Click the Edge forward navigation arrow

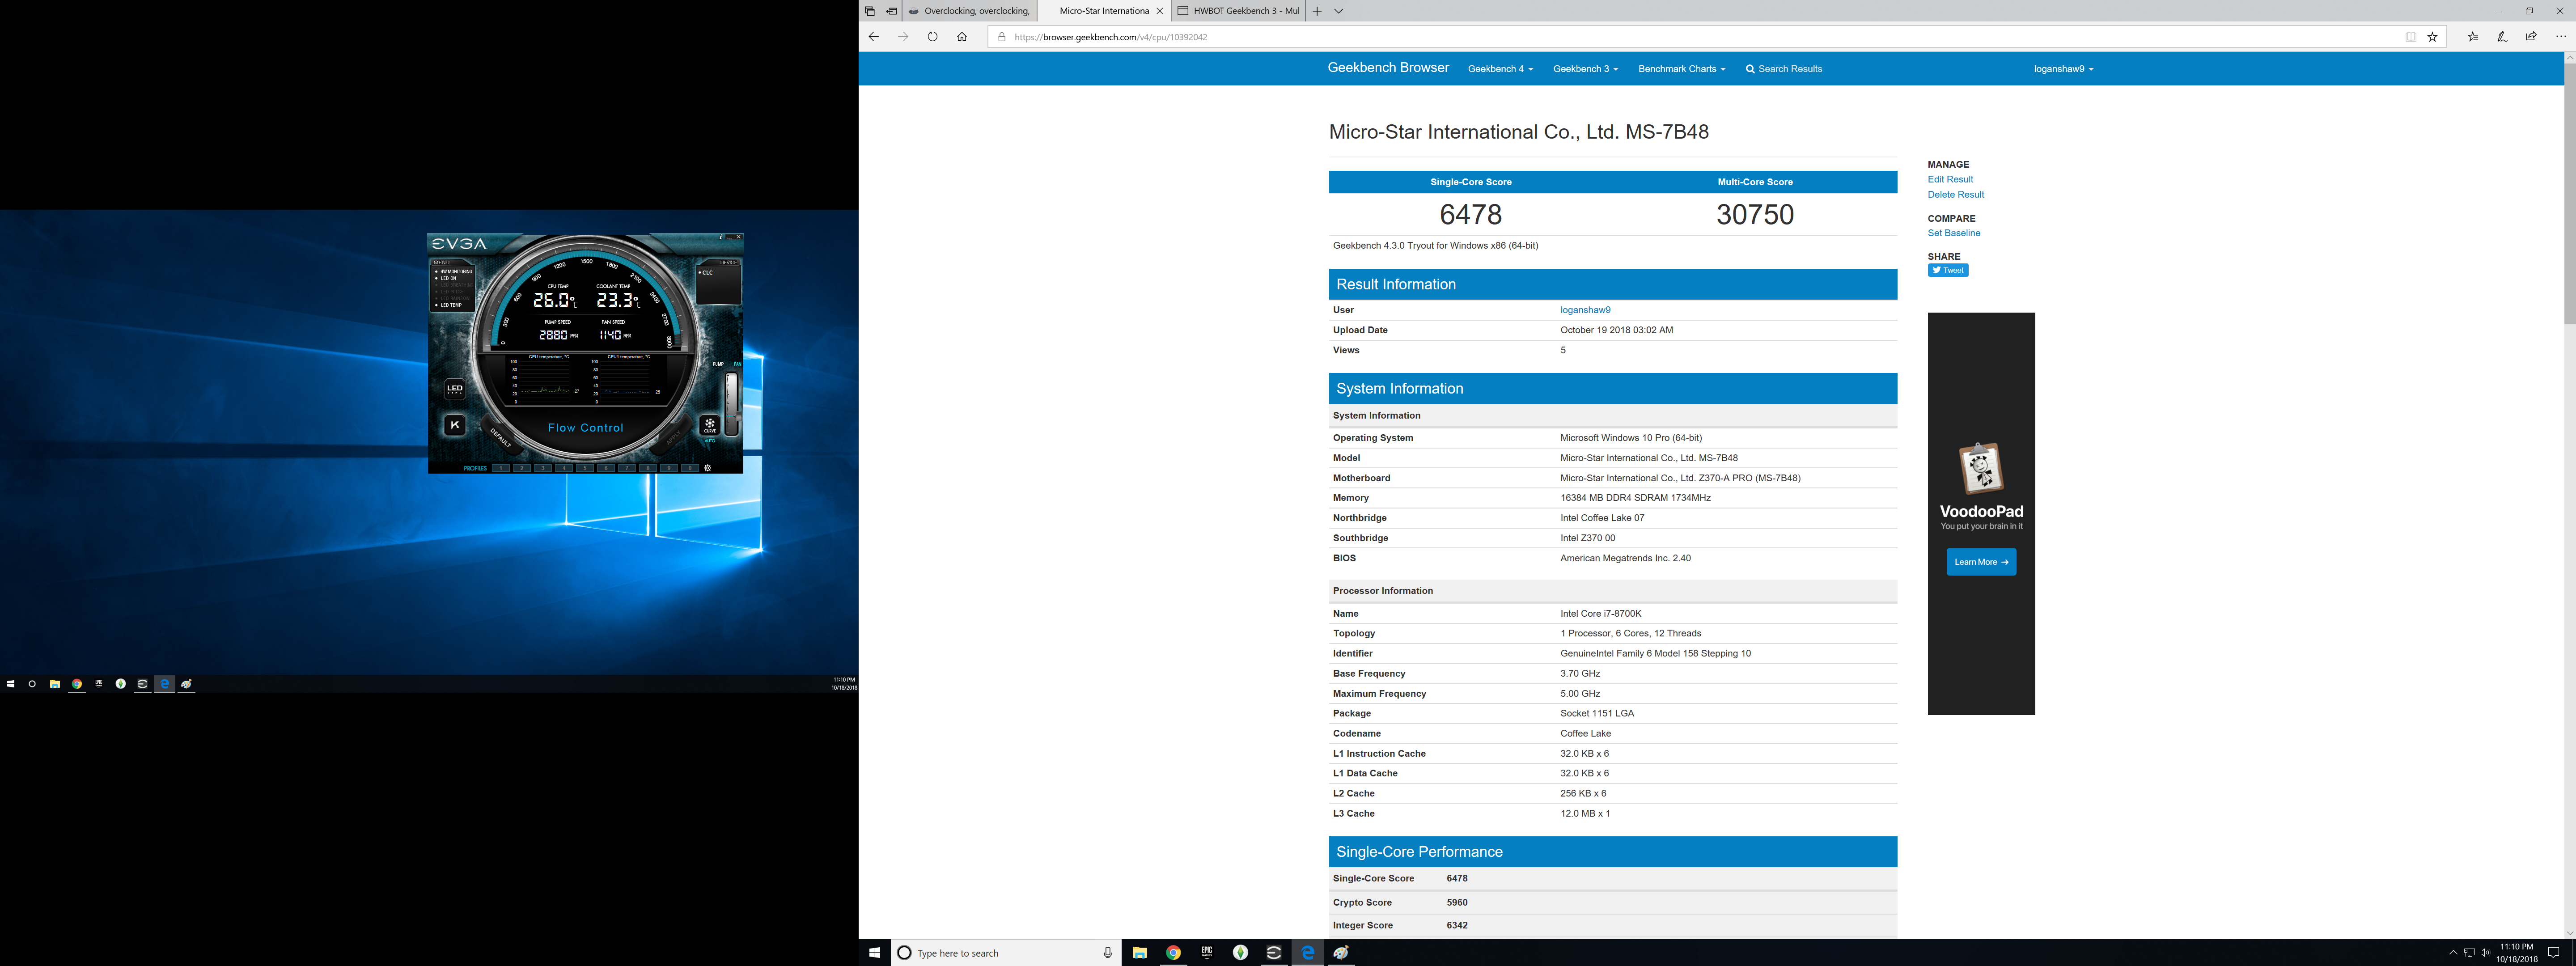tap(903, 37)
